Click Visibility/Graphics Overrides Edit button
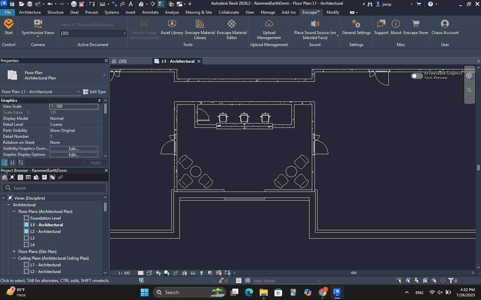Screen dimensions: 481x300 pyautogui.click(x=74, y=149)
